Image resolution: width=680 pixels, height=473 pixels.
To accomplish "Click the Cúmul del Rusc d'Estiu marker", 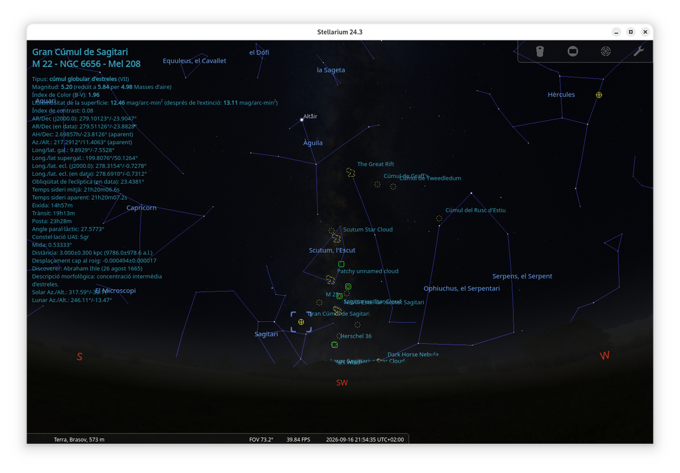I will click(439, 218).
